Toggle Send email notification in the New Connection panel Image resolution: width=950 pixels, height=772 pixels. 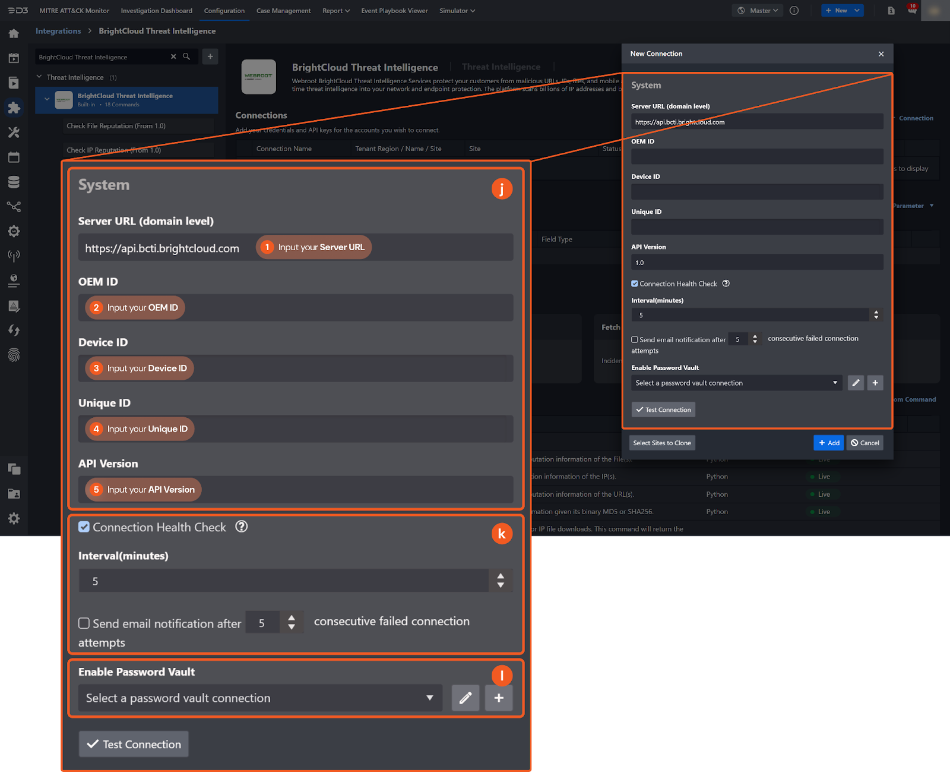point(634,339)
